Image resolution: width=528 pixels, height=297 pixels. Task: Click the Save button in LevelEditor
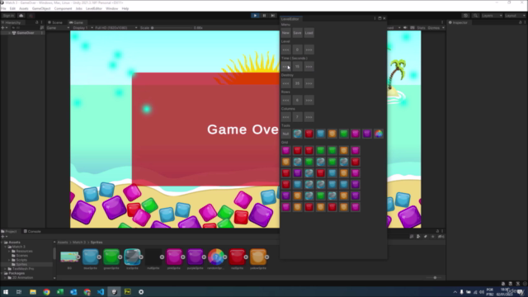(x=297, y=33)
